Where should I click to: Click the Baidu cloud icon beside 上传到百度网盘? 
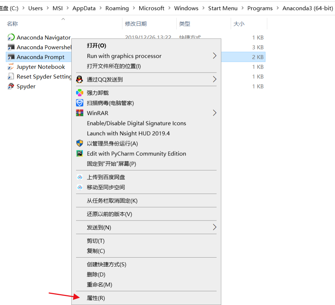click(x=79, y=177)
